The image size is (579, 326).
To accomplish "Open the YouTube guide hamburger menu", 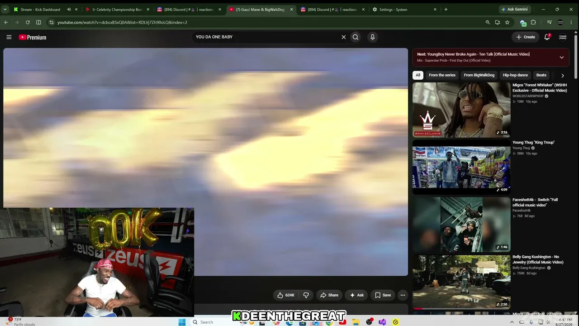I will (9, 37).
